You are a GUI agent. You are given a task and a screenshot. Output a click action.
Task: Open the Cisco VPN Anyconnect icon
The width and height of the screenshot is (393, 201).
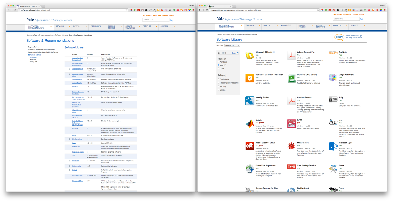250,169
